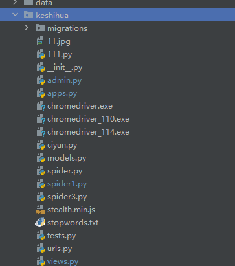Image resolution: width=235 pixels, height=266 pixels.
Task: Click the chromedriver_114.exe file icon
Action: 41,132
